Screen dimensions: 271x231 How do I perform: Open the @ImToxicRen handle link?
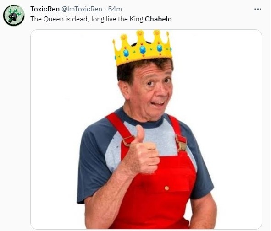[82, 9]
